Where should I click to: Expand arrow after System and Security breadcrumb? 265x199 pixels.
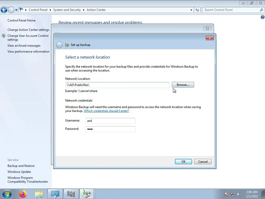[84, 10]
